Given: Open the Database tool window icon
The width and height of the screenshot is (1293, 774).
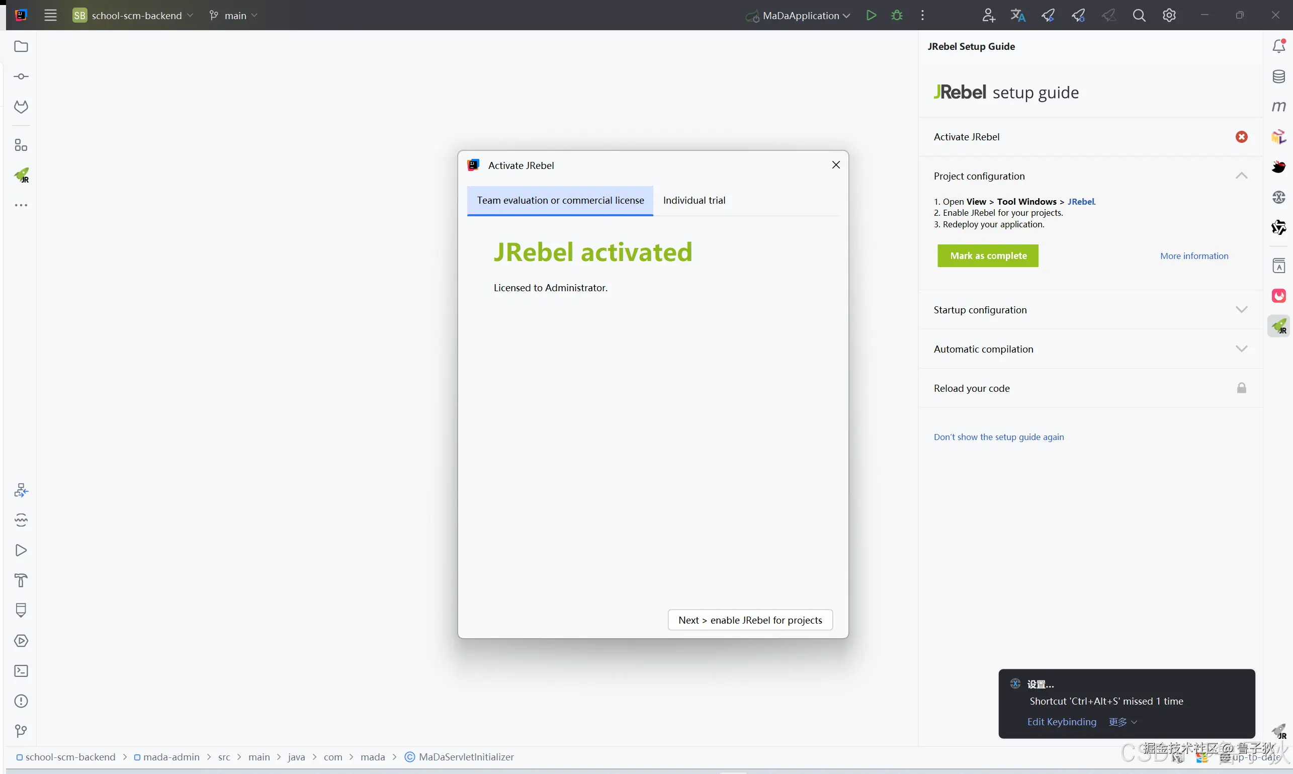Looking at the screenshot, I should [x=1278, y=76].
